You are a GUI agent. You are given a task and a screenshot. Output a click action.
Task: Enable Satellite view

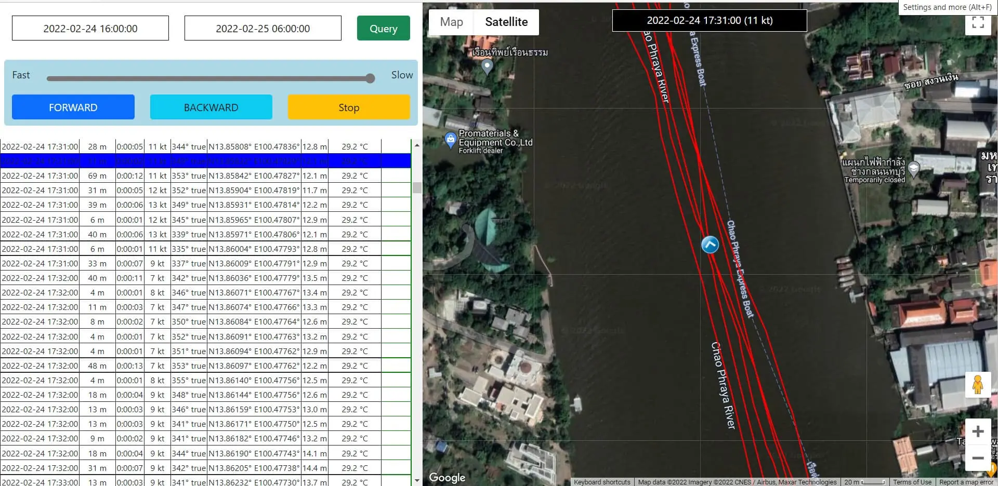pos(506,22)
